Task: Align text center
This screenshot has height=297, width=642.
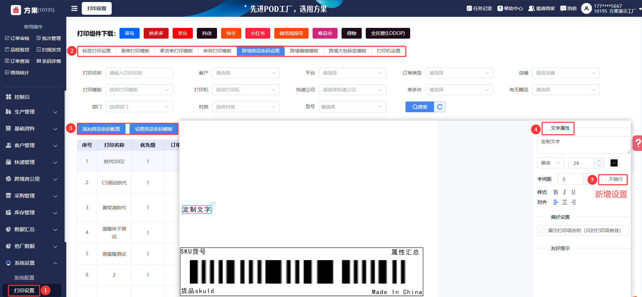Action: pos(565,202)
